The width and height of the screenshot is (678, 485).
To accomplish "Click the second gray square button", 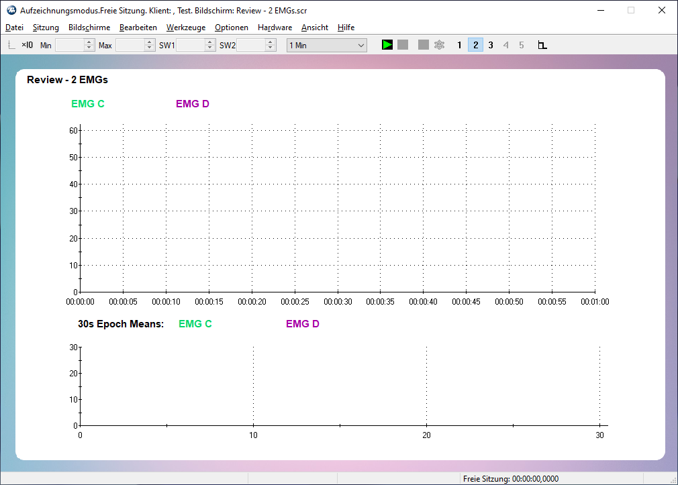I will 424,45.
